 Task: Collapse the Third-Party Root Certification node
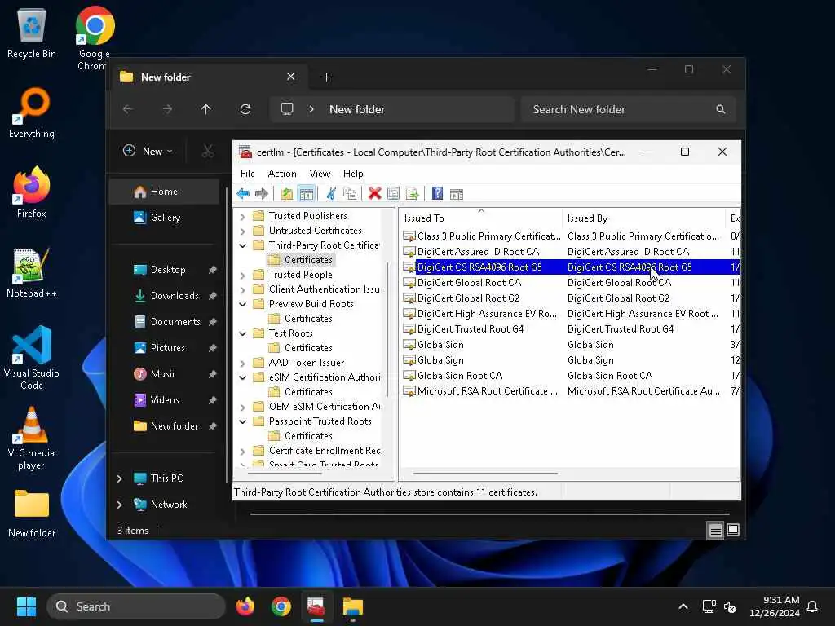coord(243,245)
